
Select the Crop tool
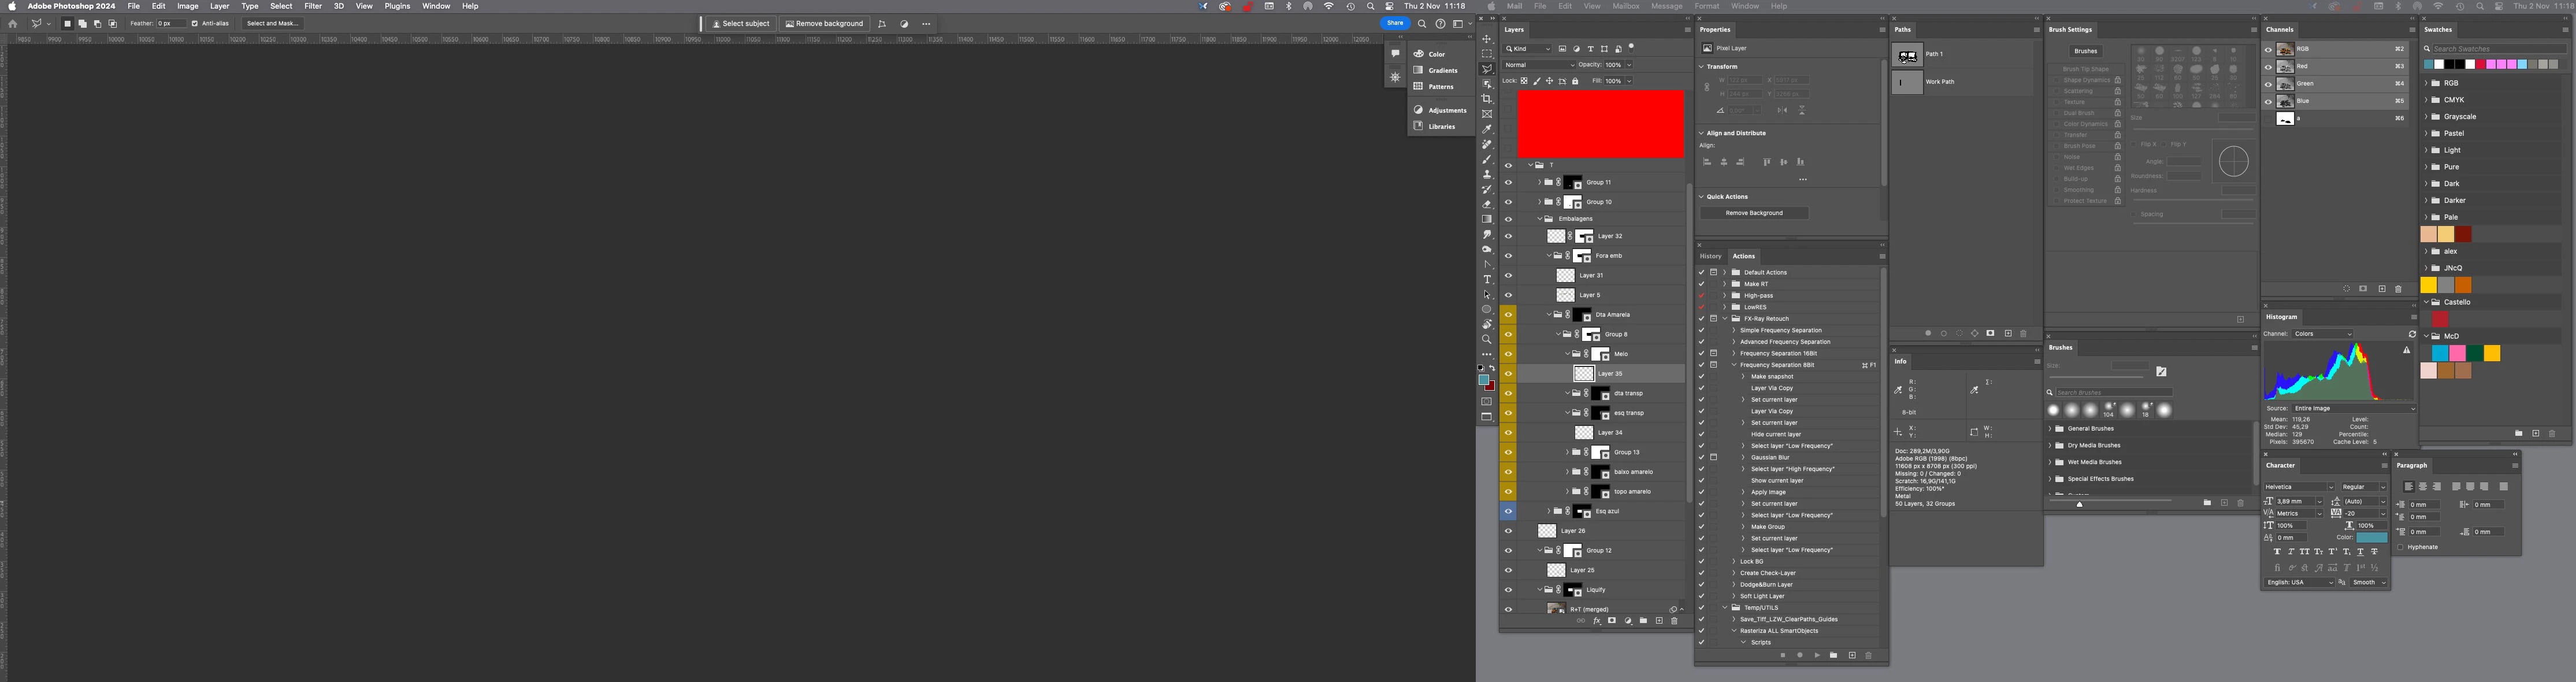click(1487, 99)
